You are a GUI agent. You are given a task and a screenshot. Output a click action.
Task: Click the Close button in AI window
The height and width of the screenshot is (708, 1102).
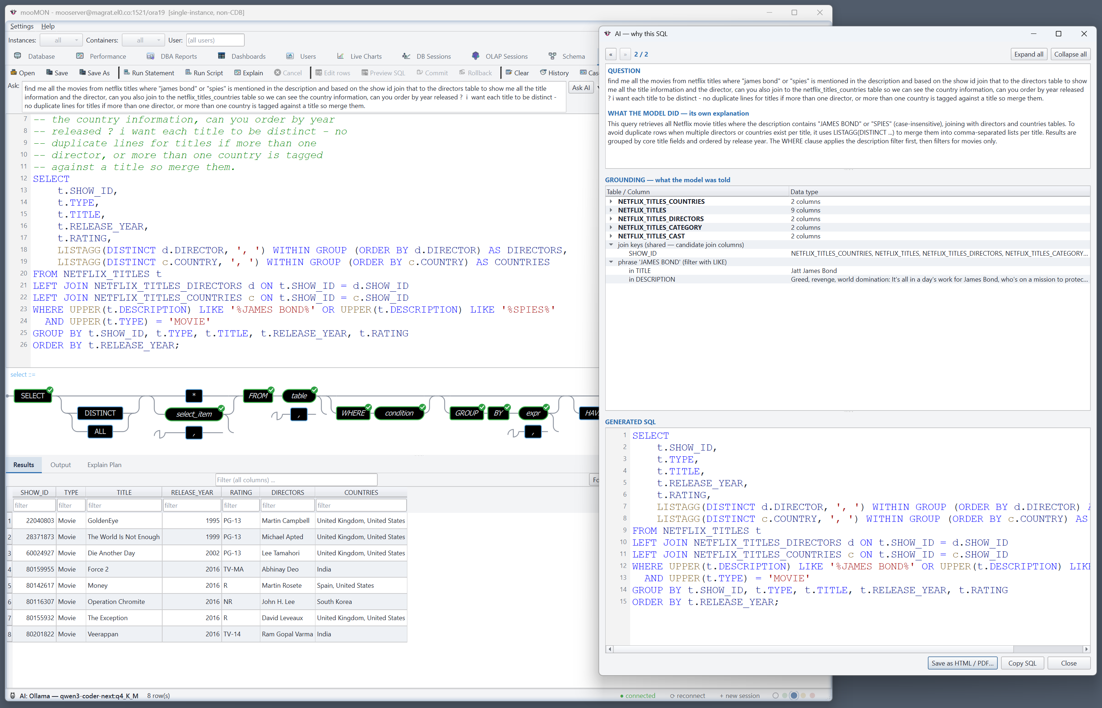pyautogui.click(x=1068, y=663)
